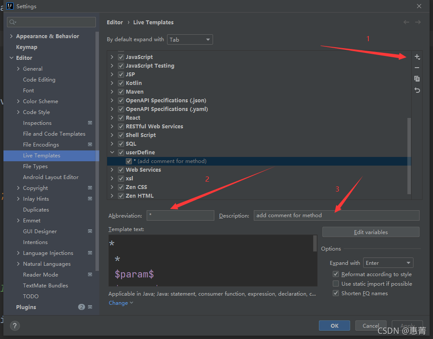The width and height of the screenshot is (433, 339).
Task: Uncheck the userDefine template group
Action: pos(121,153)
